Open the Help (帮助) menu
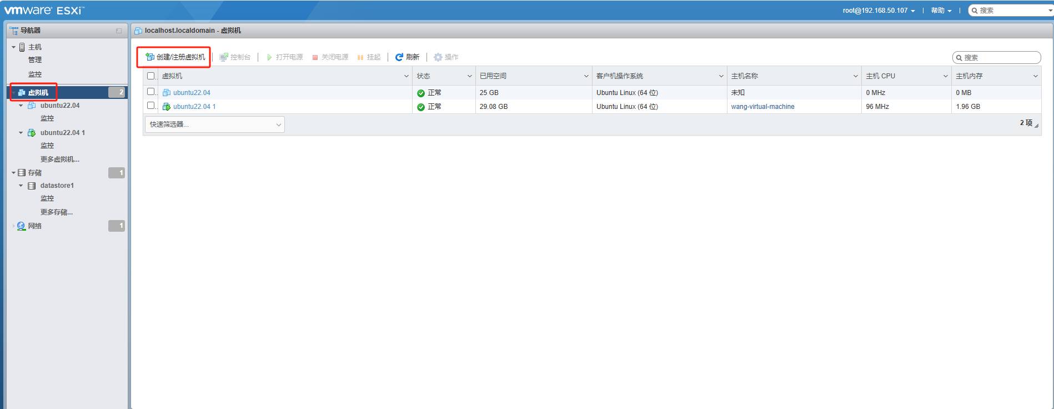Viewport: 1054px width, 409px height. click(941, 11)
